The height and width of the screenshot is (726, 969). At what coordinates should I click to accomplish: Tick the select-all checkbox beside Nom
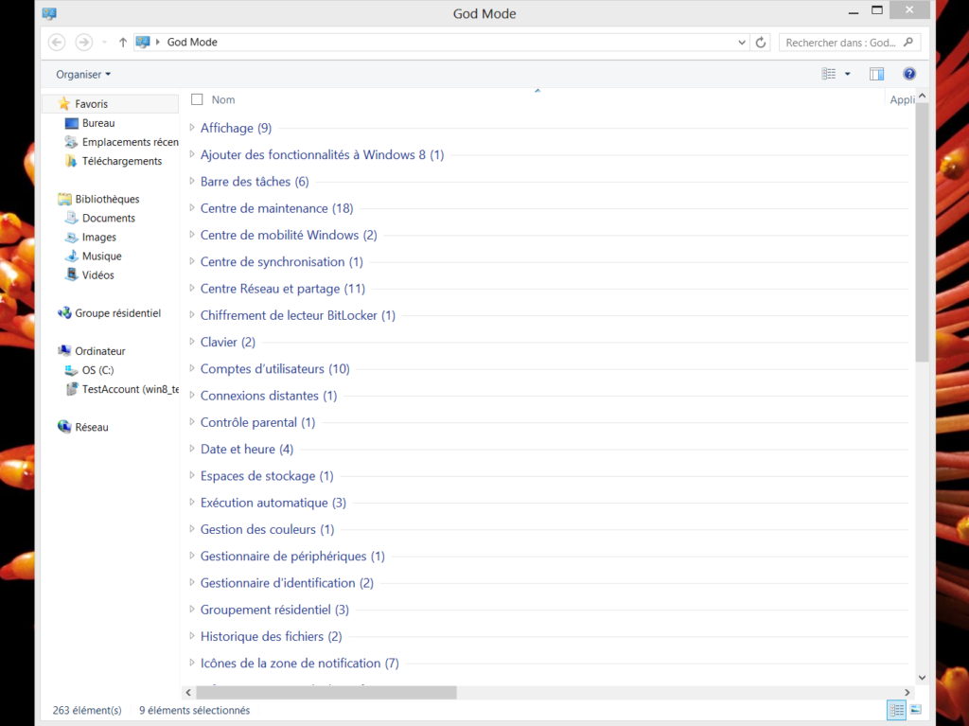pos(197,99)
